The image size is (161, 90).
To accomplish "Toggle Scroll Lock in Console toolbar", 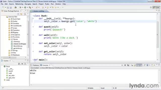I will click(x=135, y=65).
